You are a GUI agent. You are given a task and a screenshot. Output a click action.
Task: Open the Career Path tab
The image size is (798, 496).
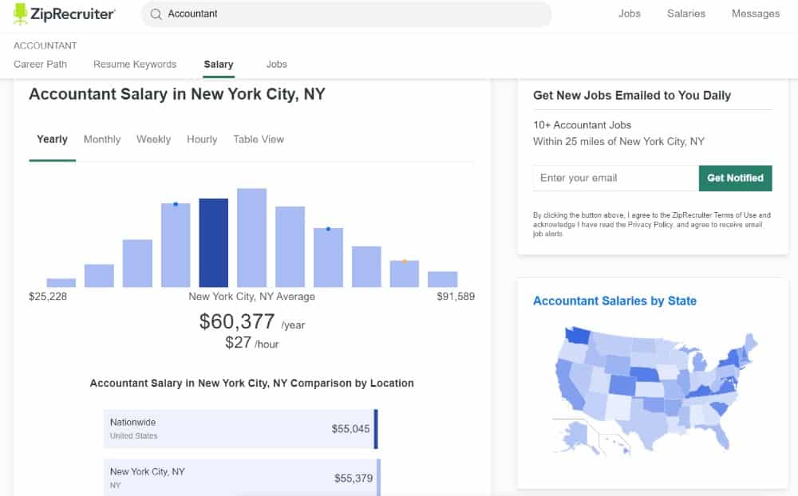tap(40, 64)
